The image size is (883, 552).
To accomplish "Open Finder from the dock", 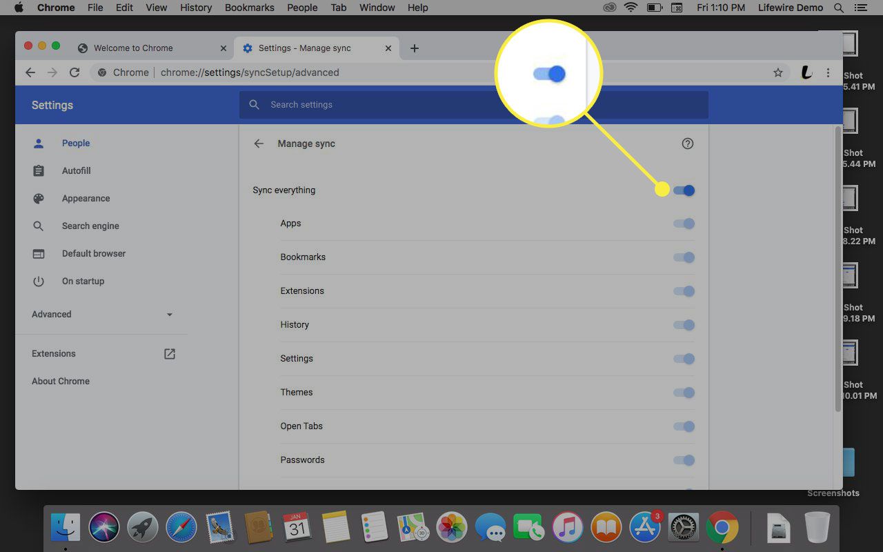I will (66, 529).
